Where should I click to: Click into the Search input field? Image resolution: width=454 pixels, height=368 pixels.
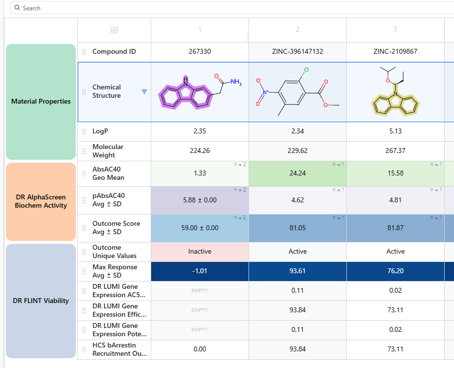(232, 8)
